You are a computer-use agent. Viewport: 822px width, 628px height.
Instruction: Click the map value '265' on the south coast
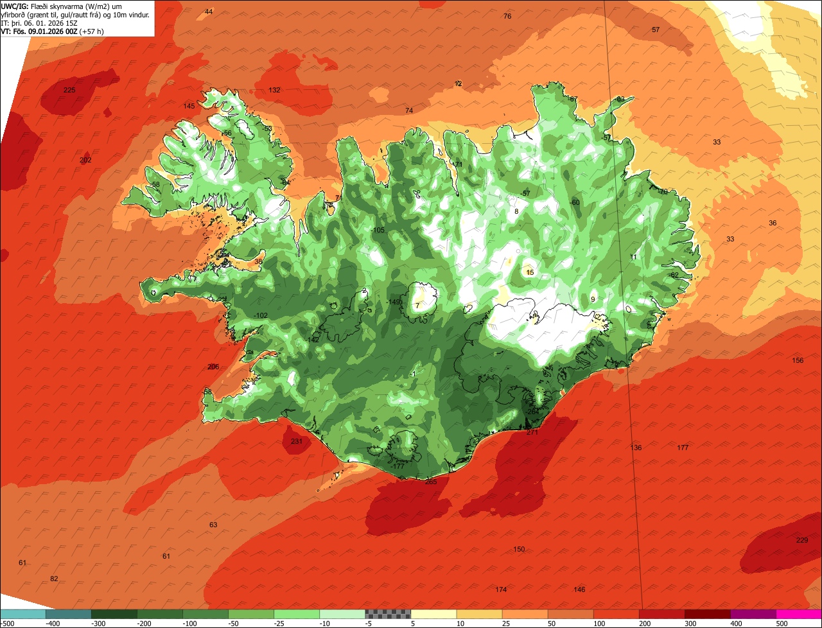click(x=431, y=482)
